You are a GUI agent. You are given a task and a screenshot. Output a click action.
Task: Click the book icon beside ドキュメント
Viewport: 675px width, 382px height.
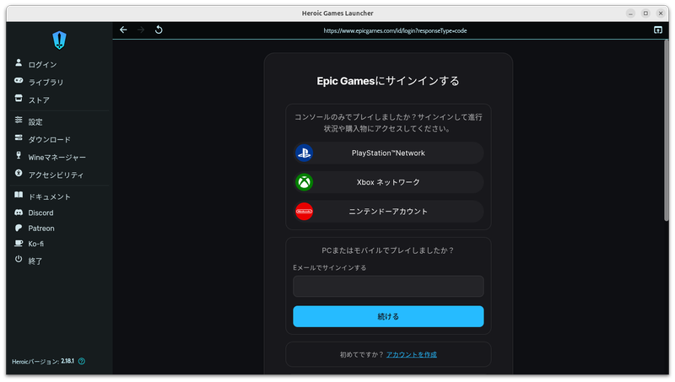19,195
